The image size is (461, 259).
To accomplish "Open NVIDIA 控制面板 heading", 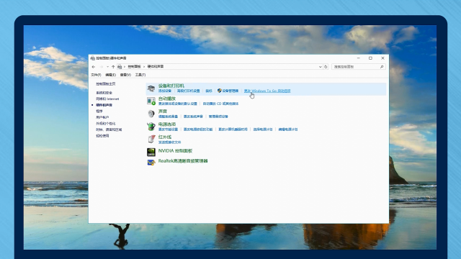I will pyautogui.click(x=175, y=151).
